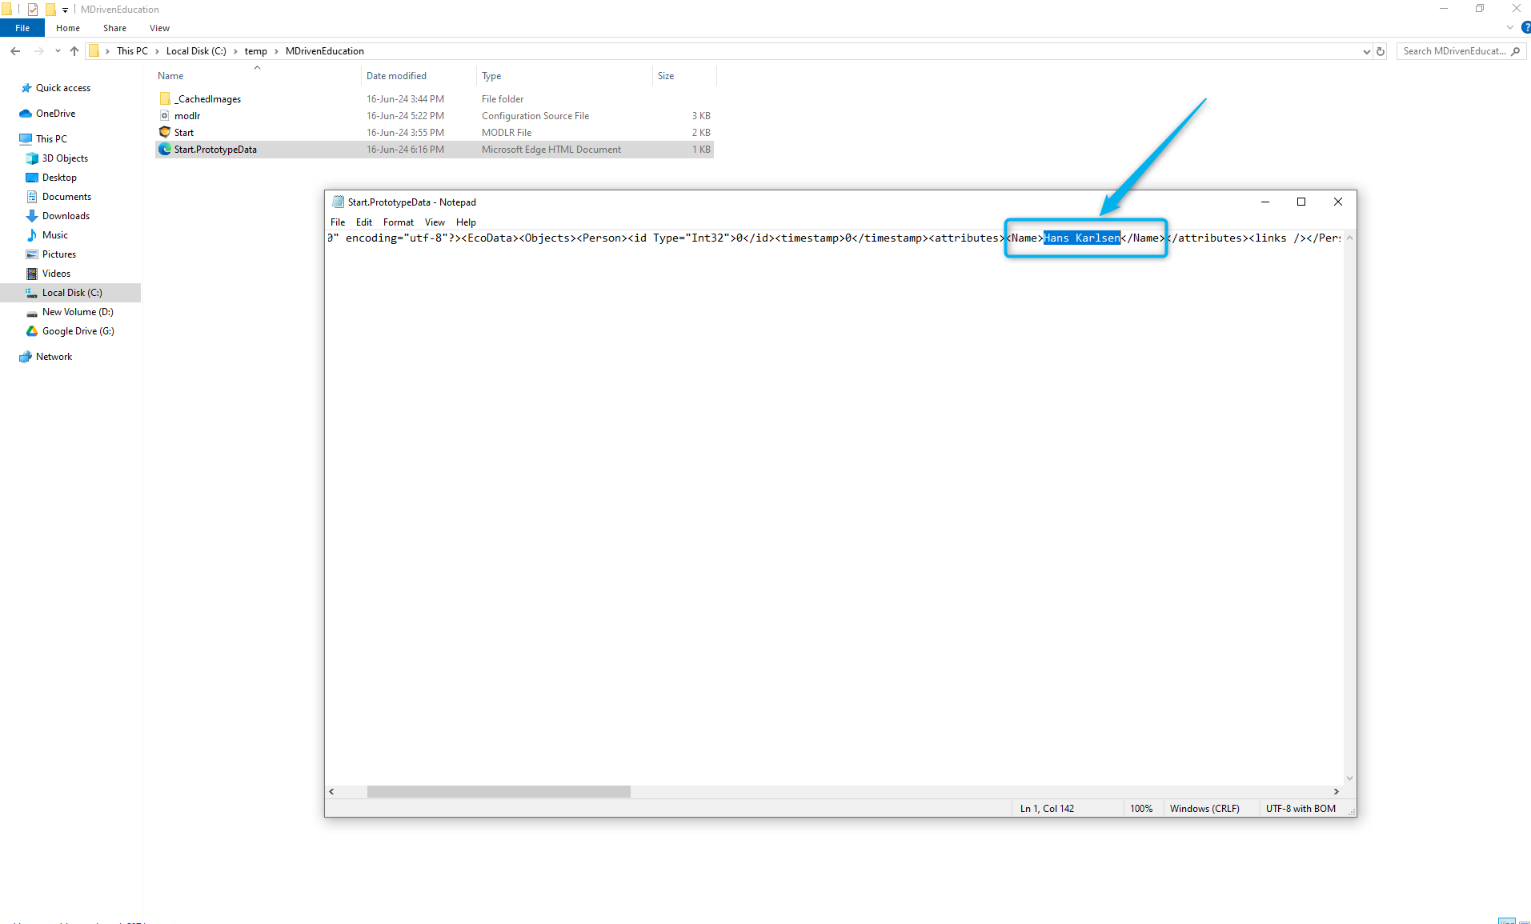Click the Downloads folder in sidebar

[x=66, y=216]
